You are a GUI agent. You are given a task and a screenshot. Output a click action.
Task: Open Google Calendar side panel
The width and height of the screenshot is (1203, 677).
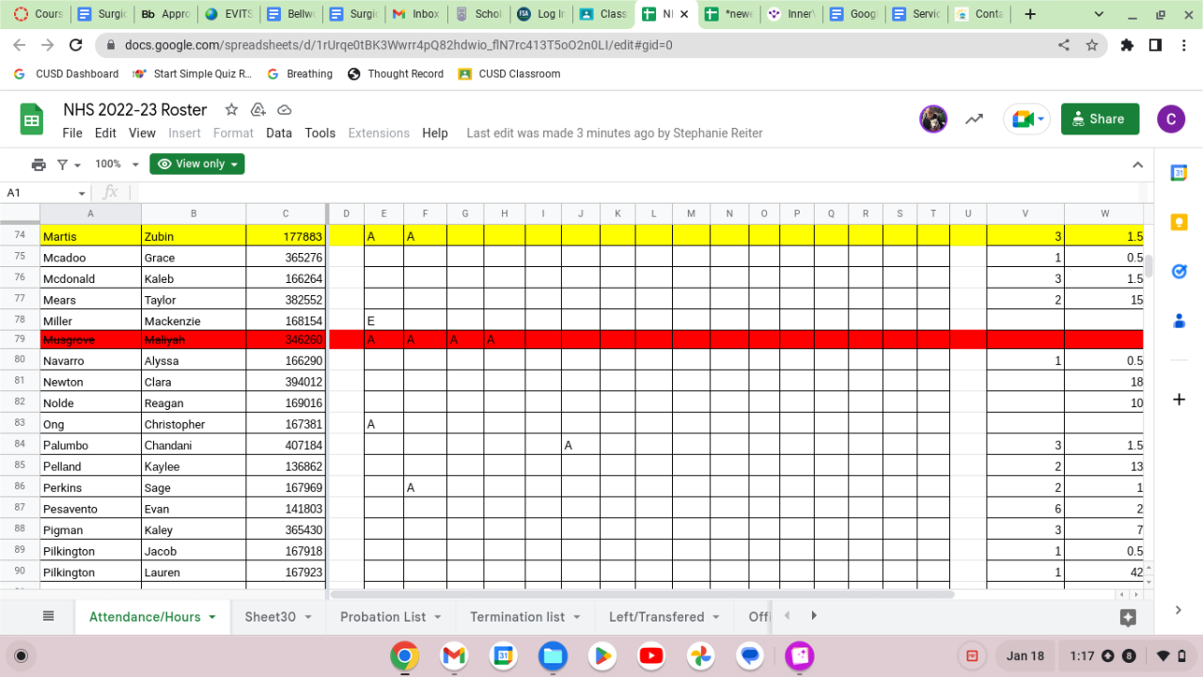point(1179,173)
